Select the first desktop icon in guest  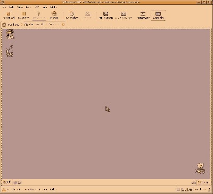click(x=10, y=34)
